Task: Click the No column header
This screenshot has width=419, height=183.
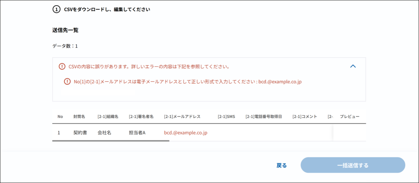Action: click(60, 117)
